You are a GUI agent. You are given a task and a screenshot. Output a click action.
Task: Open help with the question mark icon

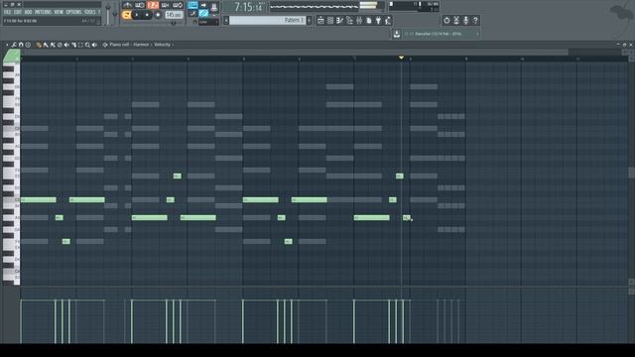476,20
